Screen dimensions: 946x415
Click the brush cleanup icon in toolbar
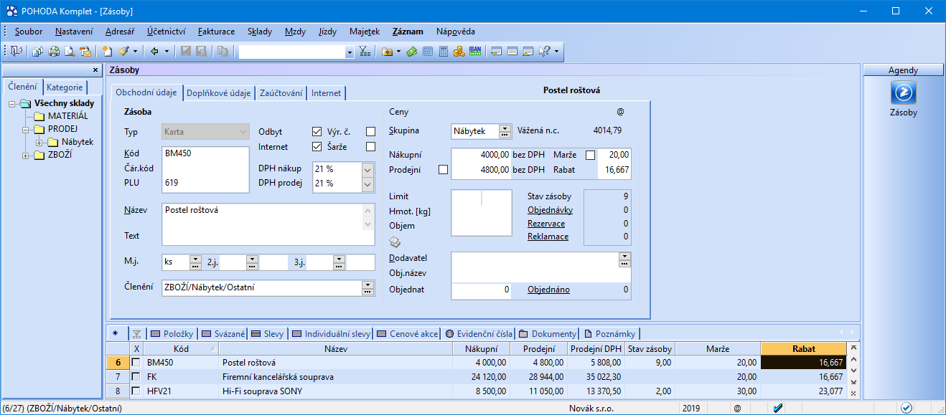(123, 52)
